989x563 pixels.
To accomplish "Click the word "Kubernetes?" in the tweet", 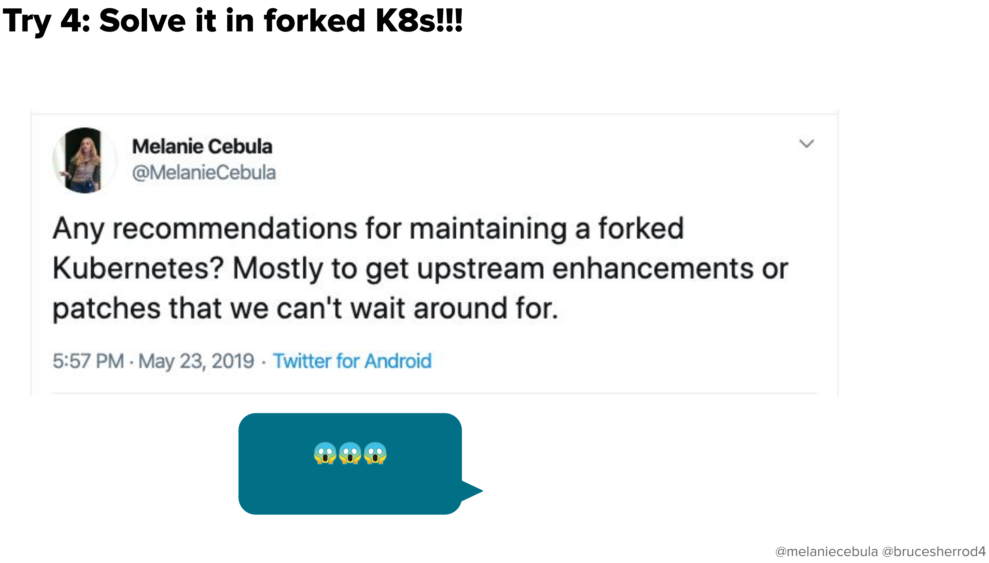I will click(x=138, y=268).
